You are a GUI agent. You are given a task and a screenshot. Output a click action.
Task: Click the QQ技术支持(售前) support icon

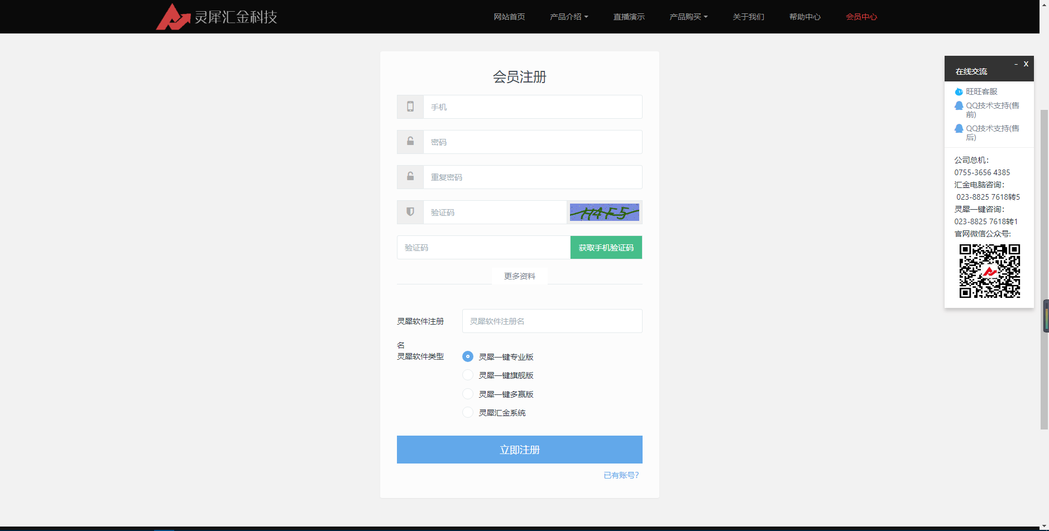coord(959,105)
